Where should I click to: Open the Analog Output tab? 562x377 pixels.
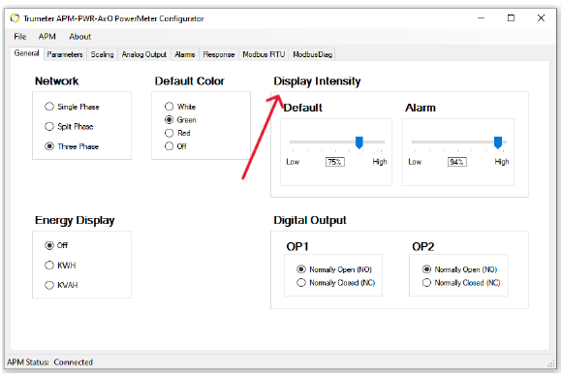click(144, 54)
